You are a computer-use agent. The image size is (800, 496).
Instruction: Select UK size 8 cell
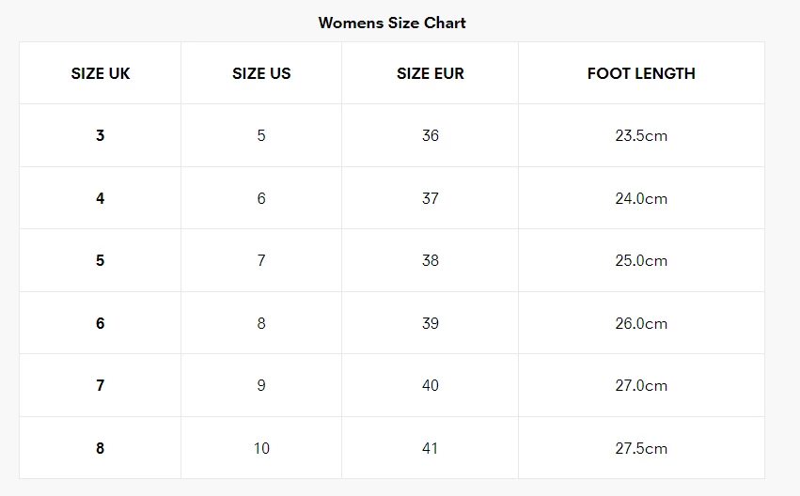pyautogui.click(x=101, y=448)
